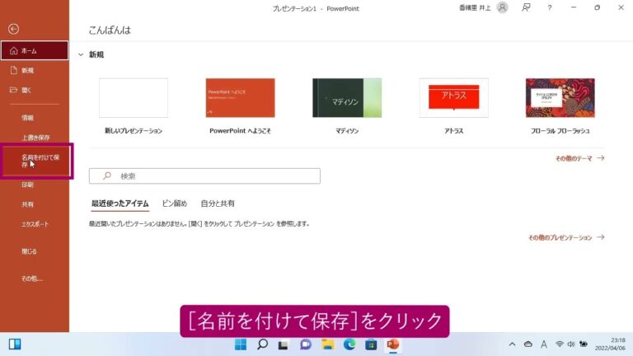Open Microsoft Store from the taskbar
Viewport: 633px width, 356px height.
(x=371, y=344)
